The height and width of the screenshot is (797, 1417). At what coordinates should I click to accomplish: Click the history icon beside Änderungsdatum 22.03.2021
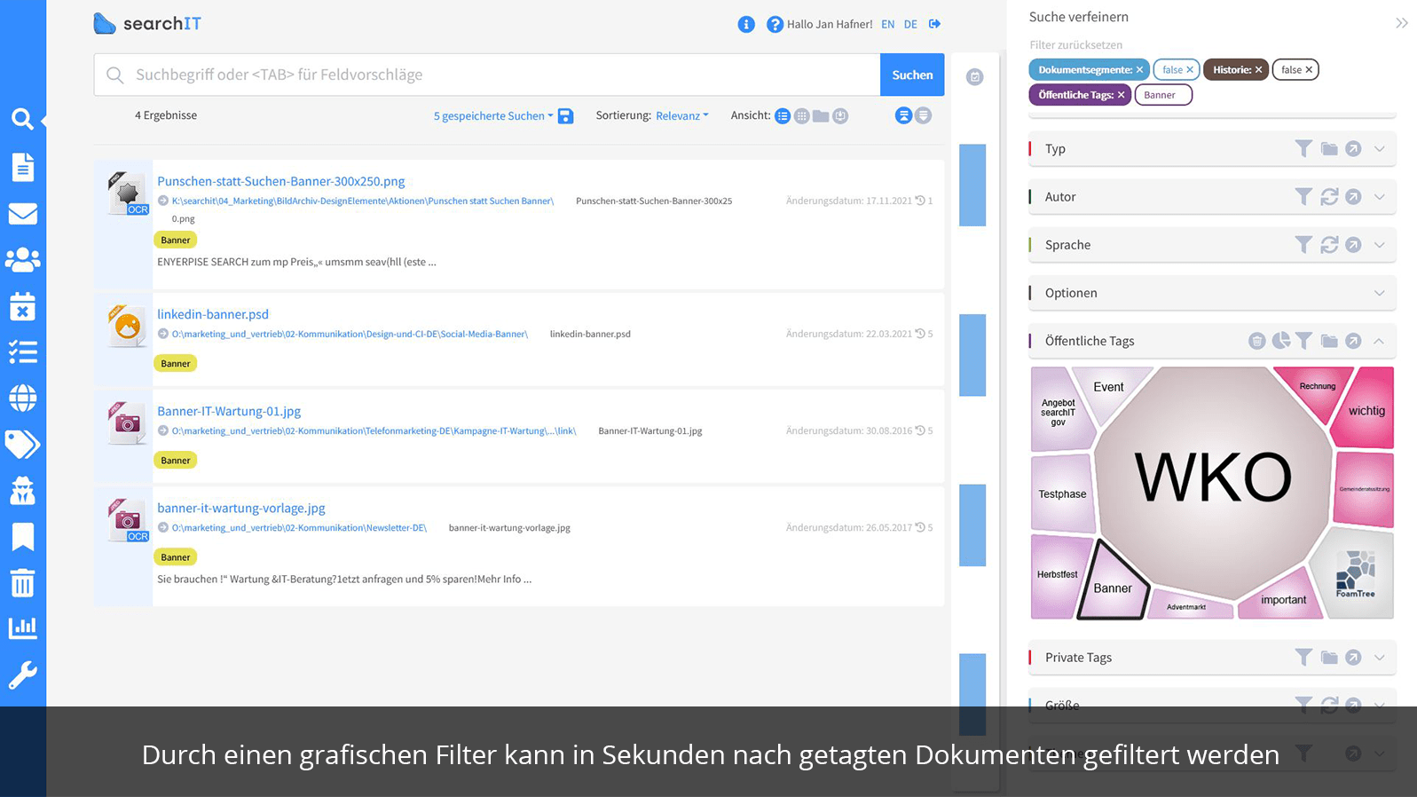(x=920, y=334)
